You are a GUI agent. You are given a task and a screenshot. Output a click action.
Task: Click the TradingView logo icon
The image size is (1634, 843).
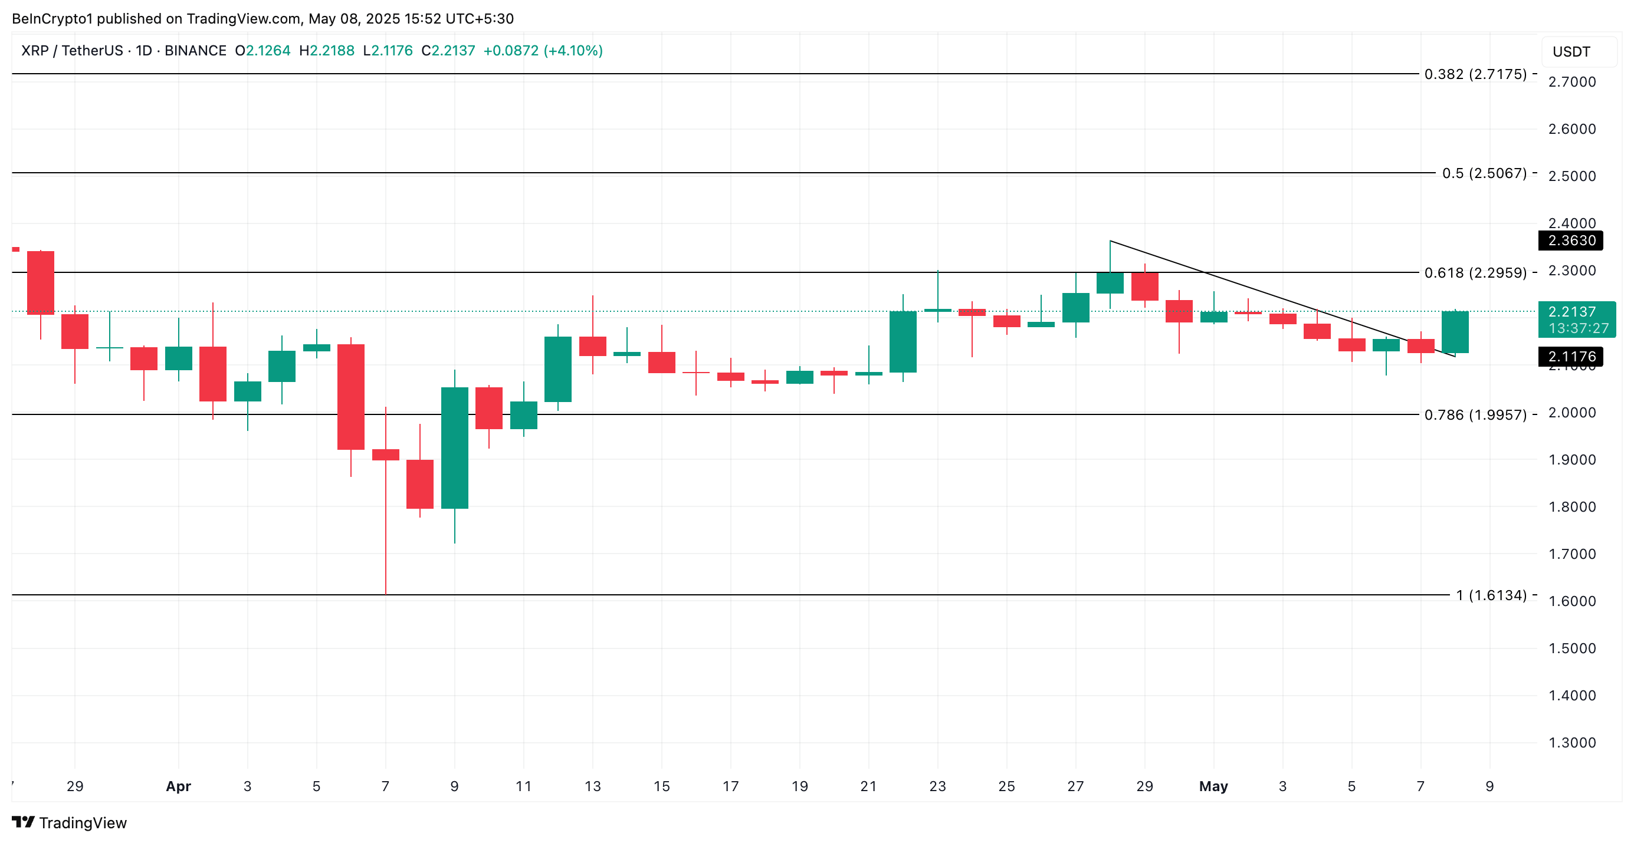(23, 822)
